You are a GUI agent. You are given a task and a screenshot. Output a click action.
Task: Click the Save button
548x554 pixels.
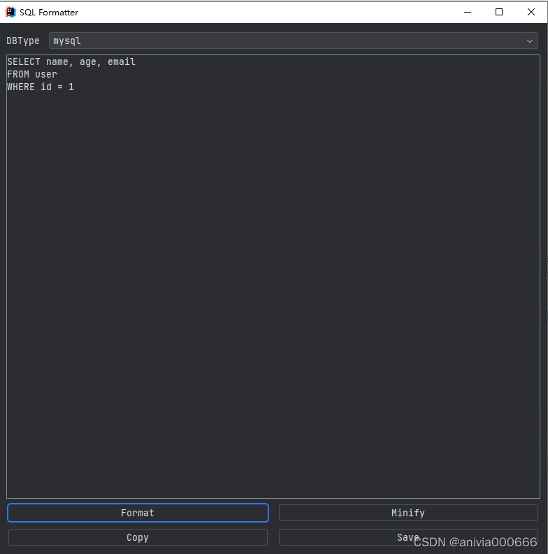pyautogui.click(x=408, y=537)
